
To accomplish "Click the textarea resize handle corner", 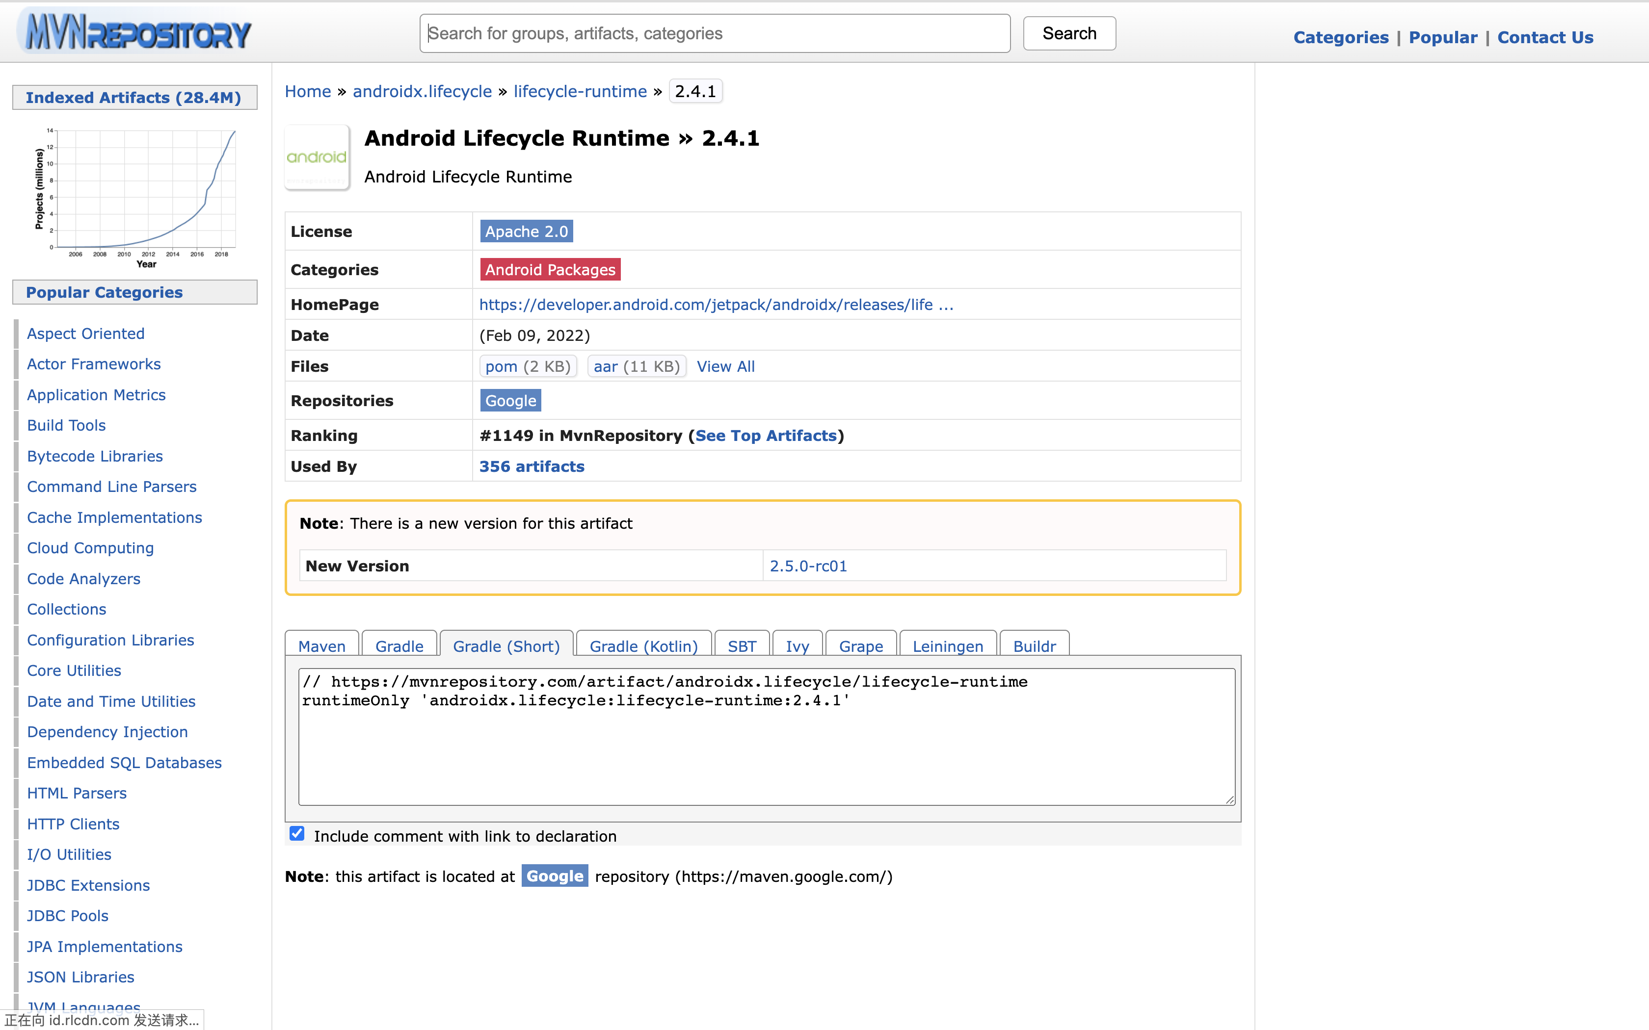I will (1229, 800).
